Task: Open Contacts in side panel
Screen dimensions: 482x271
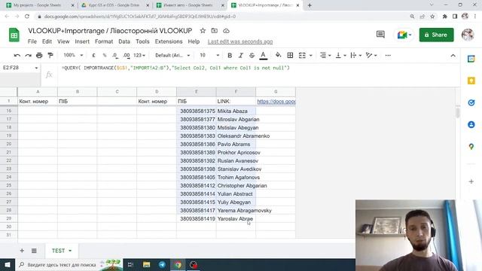Action: [471, 125]
